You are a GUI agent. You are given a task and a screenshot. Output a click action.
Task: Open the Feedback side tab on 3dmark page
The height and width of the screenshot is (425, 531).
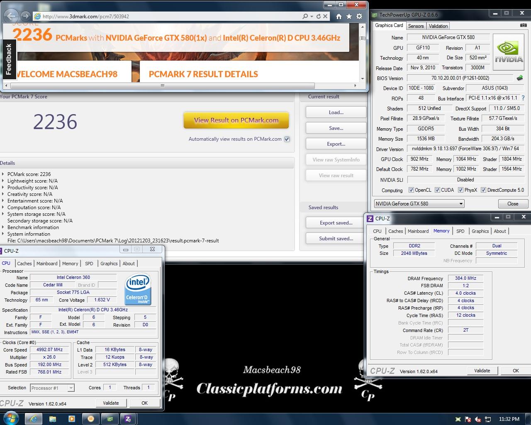pyautogui.click(x=9, y=59)
